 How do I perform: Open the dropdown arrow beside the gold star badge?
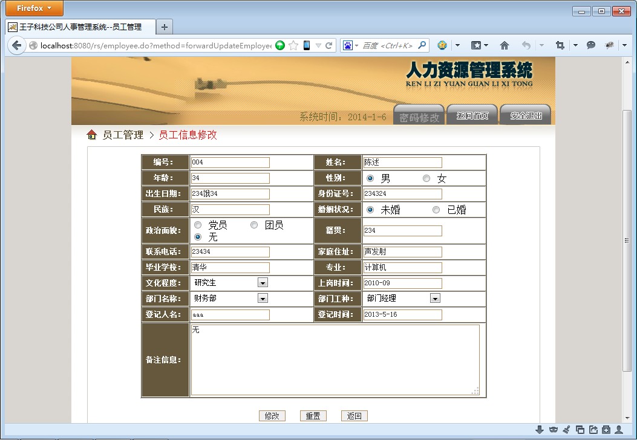point(457,45)
